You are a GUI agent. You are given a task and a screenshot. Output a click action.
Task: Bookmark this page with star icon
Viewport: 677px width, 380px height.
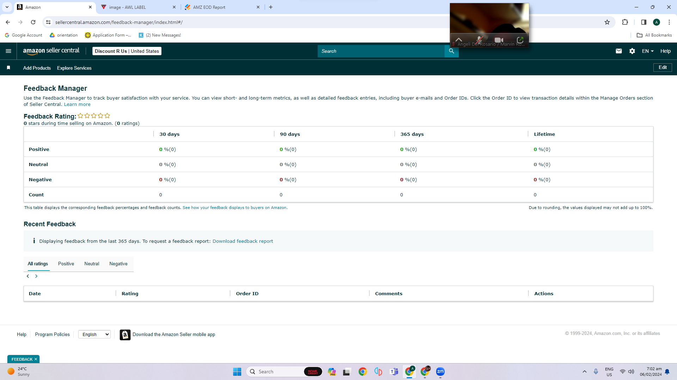(607, 22)
